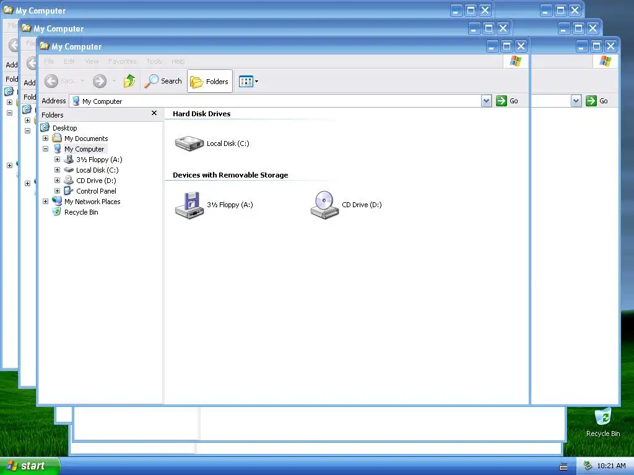The image size is (634, 475).
Task: Expand Local Disk (C:) tree node
Action: (57, 169)
